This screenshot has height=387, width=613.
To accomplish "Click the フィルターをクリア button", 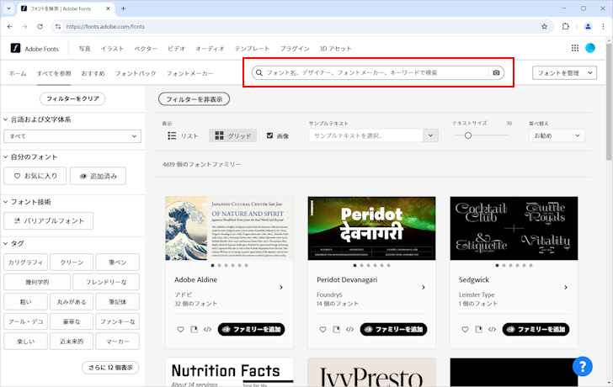I will pyautogui.click(x=72, y=98).
